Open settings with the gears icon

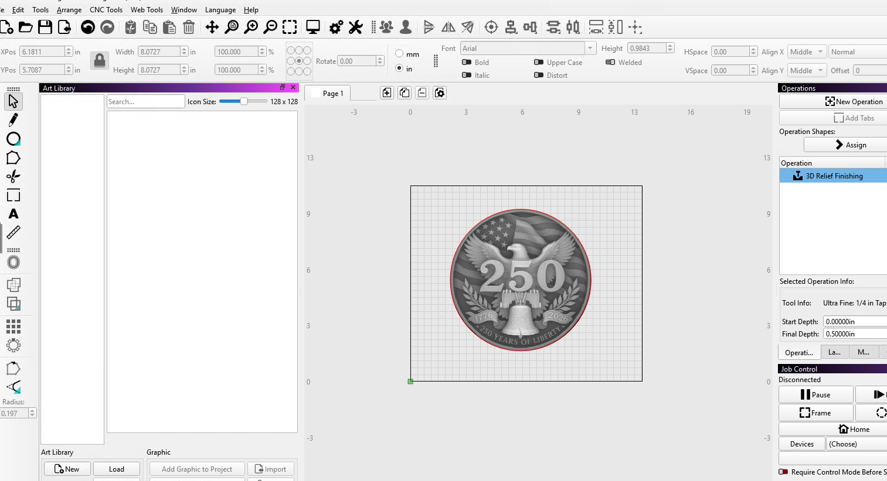(337, 27)
